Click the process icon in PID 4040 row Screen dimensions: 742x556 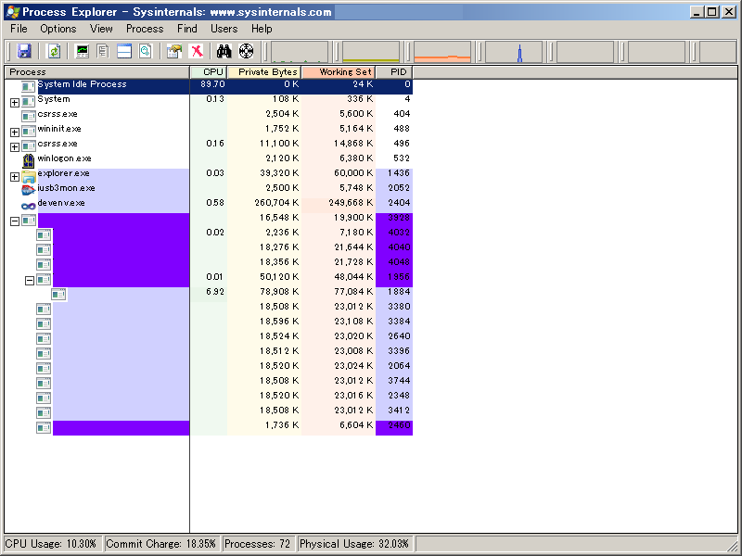[44, 249]
